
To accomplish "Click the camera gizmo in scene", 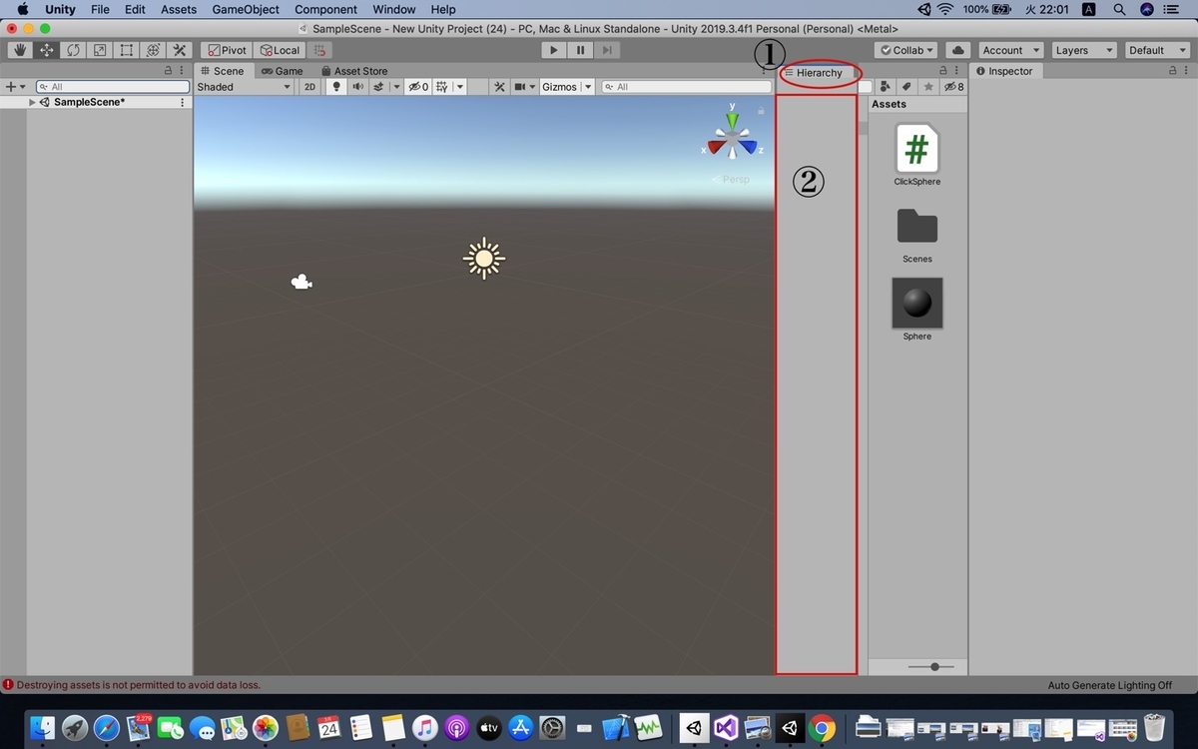I will (x=301, y=283).
